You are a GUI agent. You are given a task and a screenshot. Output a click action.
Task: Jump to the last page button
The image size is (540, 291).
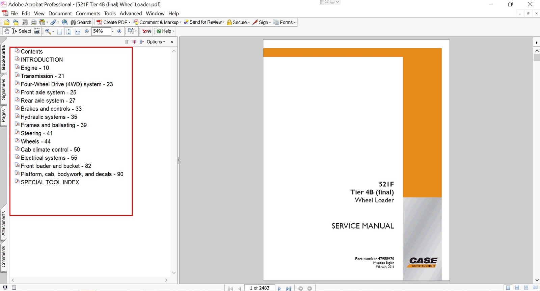click(288, 288)
